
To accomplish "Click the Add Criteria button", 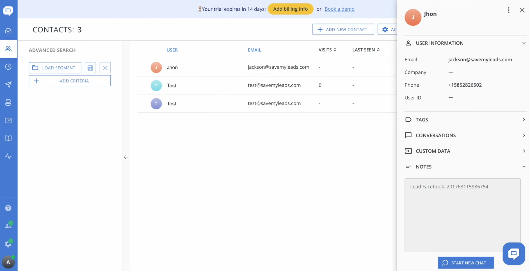I will [70, 81].
